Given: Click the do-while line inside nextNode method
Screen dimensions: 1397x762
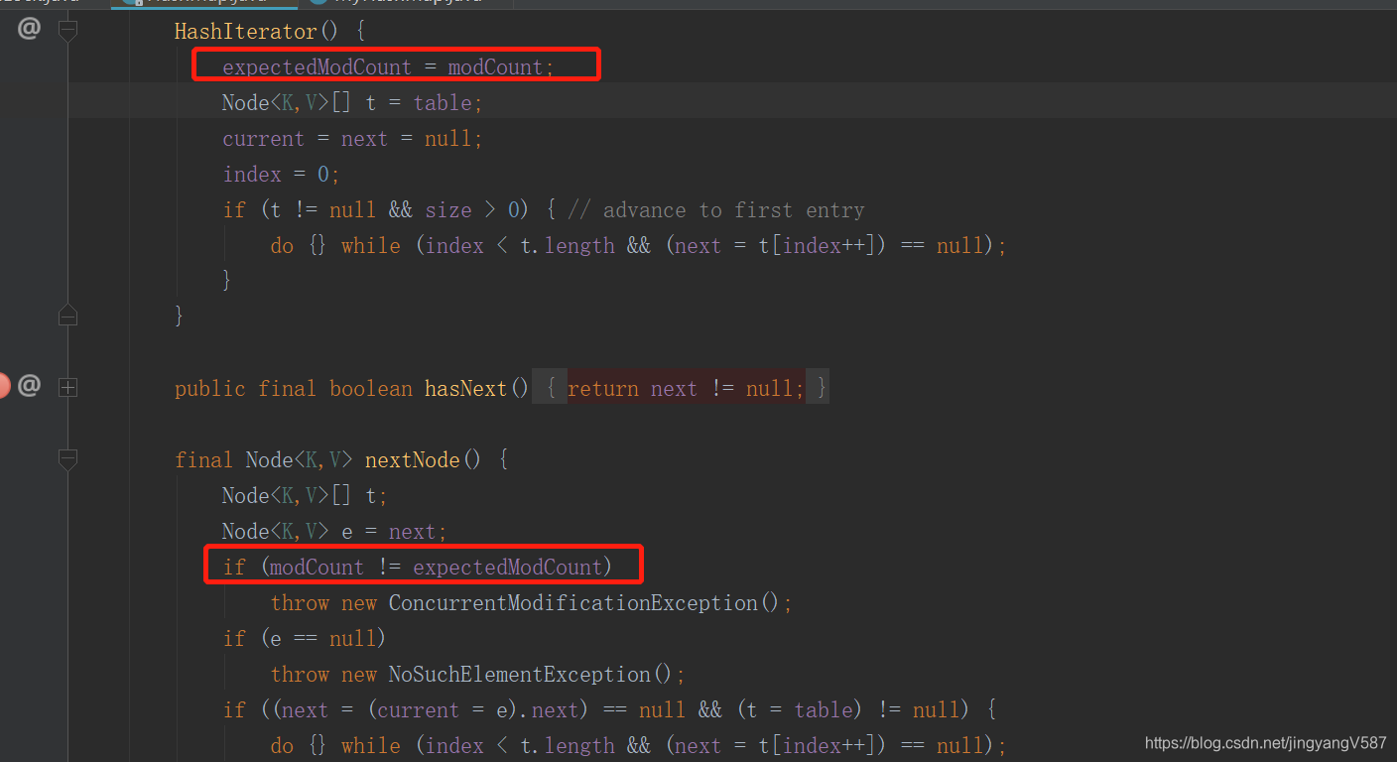Looking at the screenshot, I should [x=638, y=746].
